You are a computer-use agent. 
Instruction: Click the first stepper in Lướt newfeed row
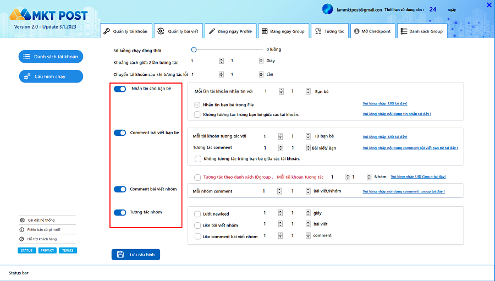(280, 213)
